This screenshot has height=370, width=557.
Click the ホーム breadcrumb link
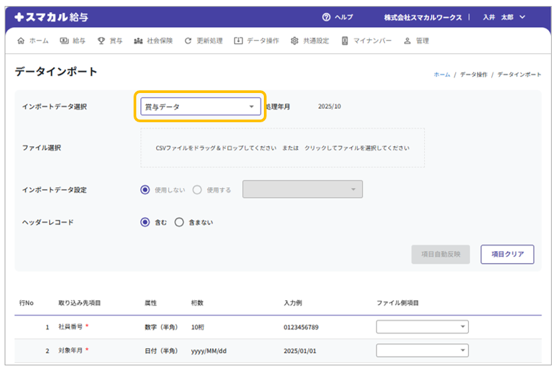pyautogui.click(x=441, y=74)
